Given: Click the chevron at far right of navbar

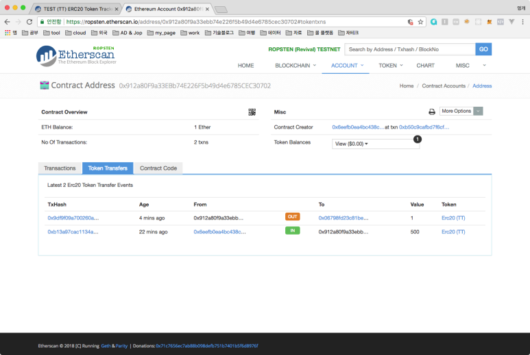Looking at the screenshot, I should [x=484, y=65].
